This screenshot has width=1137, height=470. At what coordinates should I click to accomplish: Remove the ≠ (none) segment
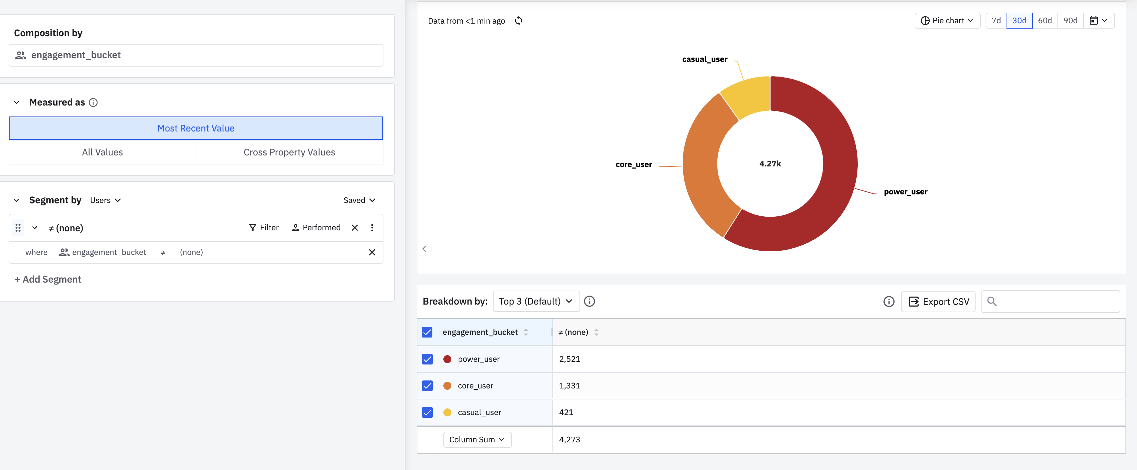click(354, 228)
